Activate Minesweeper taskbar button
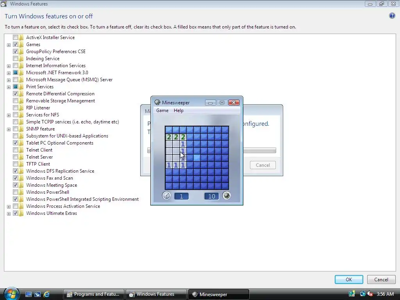The image size is (400, 300). click(218, 294)
